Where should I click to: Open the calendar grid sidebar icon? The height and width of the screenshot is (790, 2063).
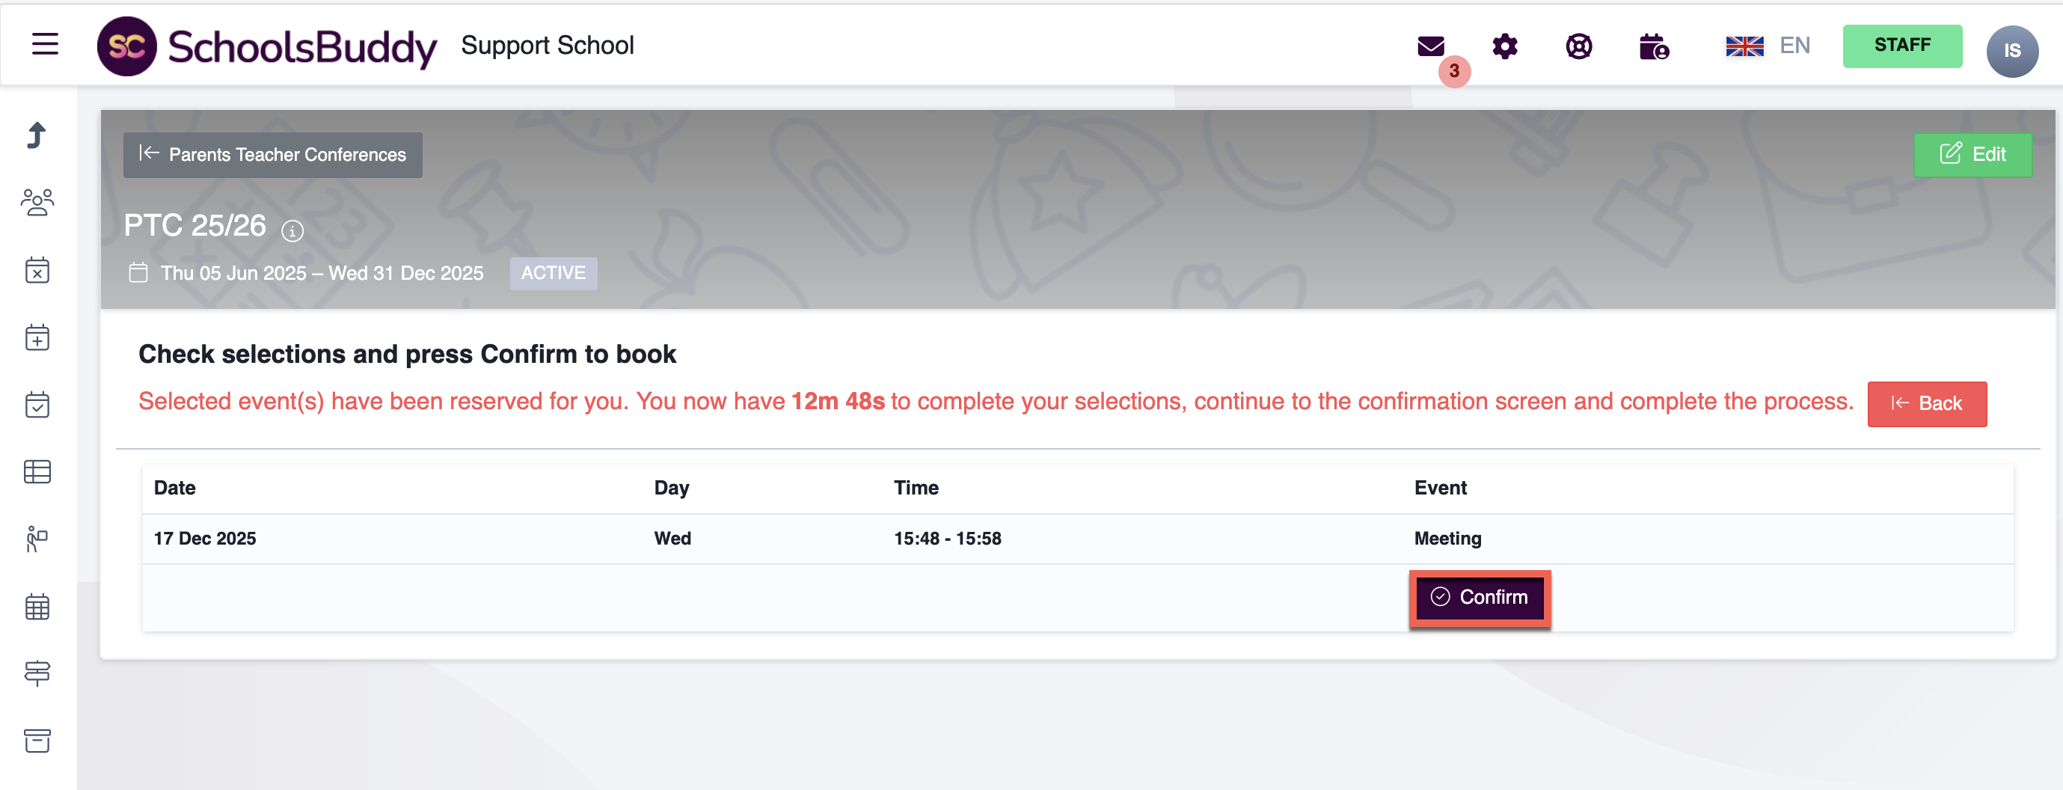(37, 607)
